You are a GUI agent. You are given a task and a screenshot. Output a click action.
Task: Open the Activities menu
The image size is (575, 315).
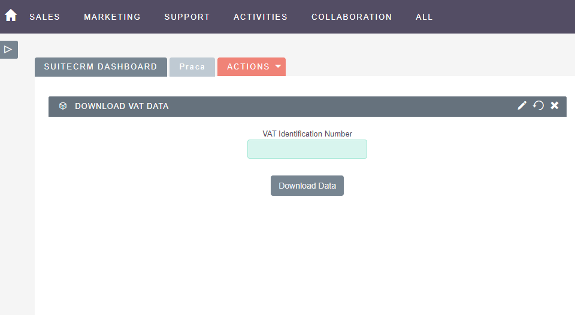[261, 17]
